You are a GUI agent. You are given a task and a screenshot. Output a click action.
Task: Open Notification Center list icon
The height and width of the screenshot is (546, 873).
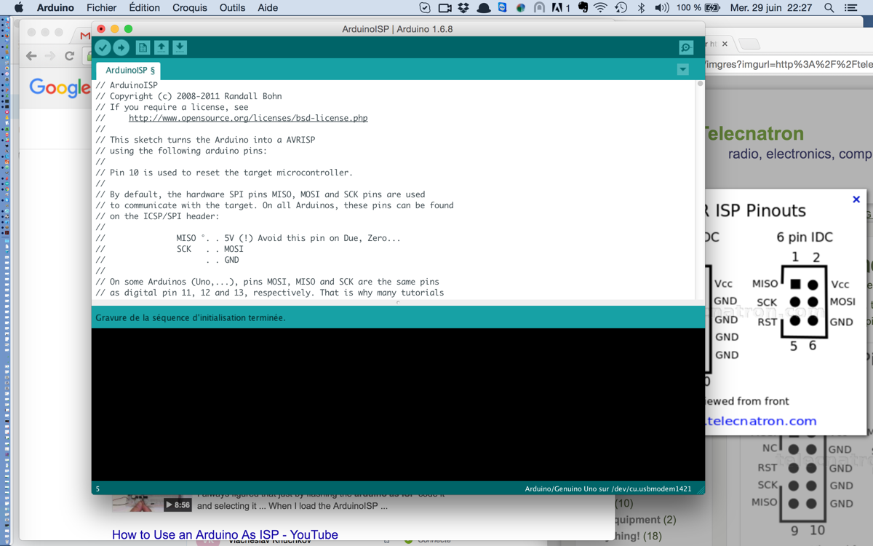pyautogui.click(x=850, y=8)
